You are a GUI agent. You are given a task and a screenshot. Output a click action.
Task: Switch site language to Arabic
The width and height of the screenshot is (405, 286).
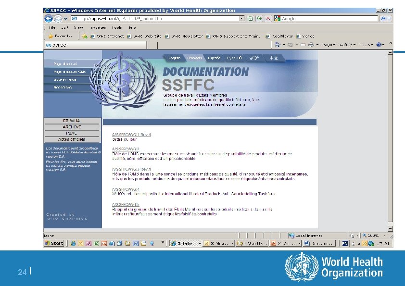[254, 58]
